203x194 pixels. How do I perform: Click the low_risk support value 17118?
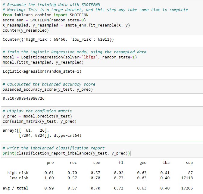187,178
